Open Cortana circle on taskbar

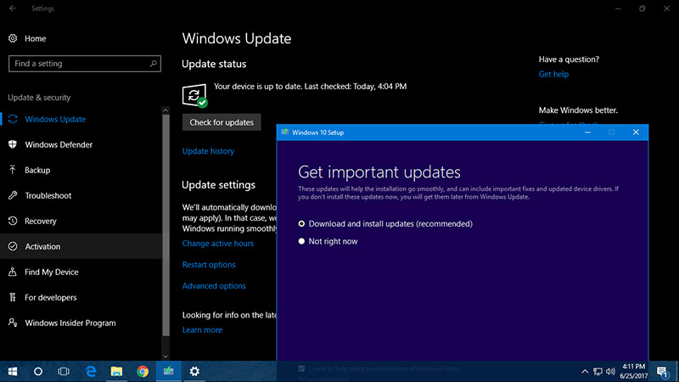(x=38, y=371)
